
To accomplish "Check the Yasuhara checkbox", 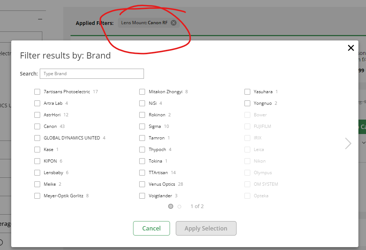I will (247, 92).
